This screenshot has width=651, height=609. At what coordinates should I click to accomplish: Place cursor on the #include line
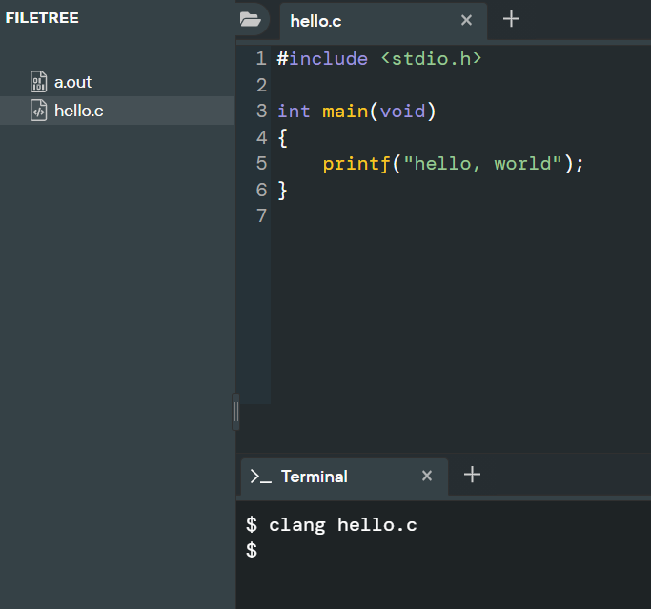click(379, 59)
